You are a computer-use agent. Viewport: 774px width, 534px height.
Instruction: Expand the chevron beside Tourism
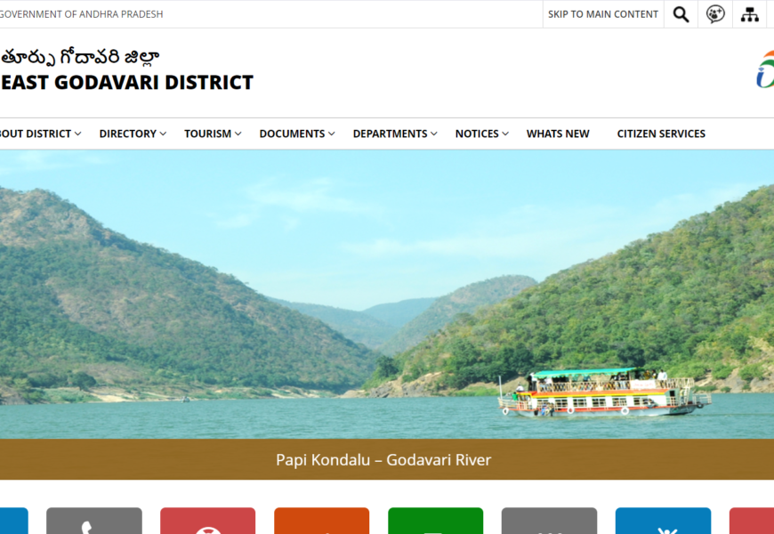pyautogui.click(x=238, y=133)
